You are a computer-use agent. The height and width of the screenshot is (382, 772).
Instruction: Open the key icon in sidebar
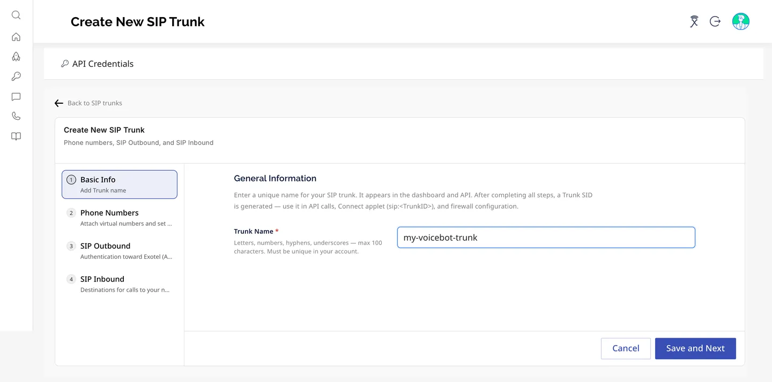pyautogui.click(x=16, y=77)
